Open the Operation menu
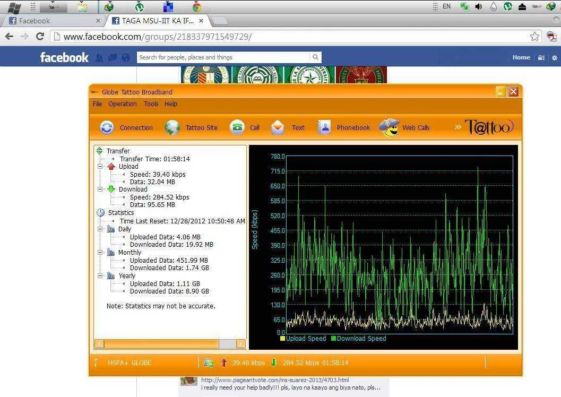This screenshot has height=397, width=561. coord(123,103)
